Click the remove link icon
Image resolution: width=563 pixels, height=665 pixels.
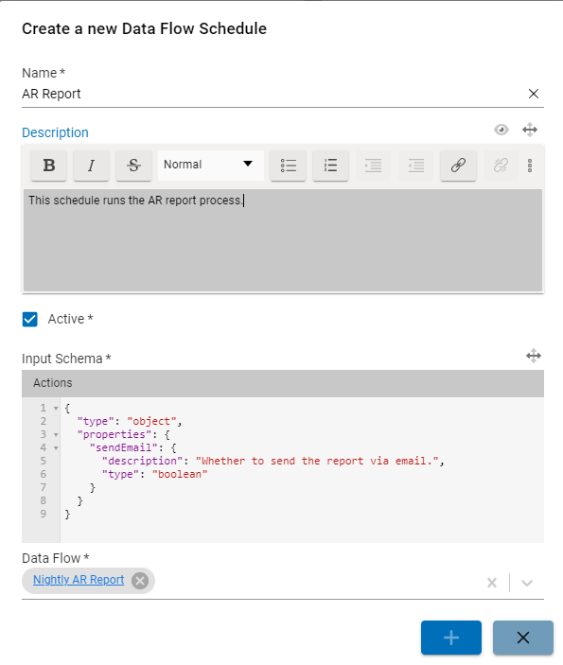point(501,166)
